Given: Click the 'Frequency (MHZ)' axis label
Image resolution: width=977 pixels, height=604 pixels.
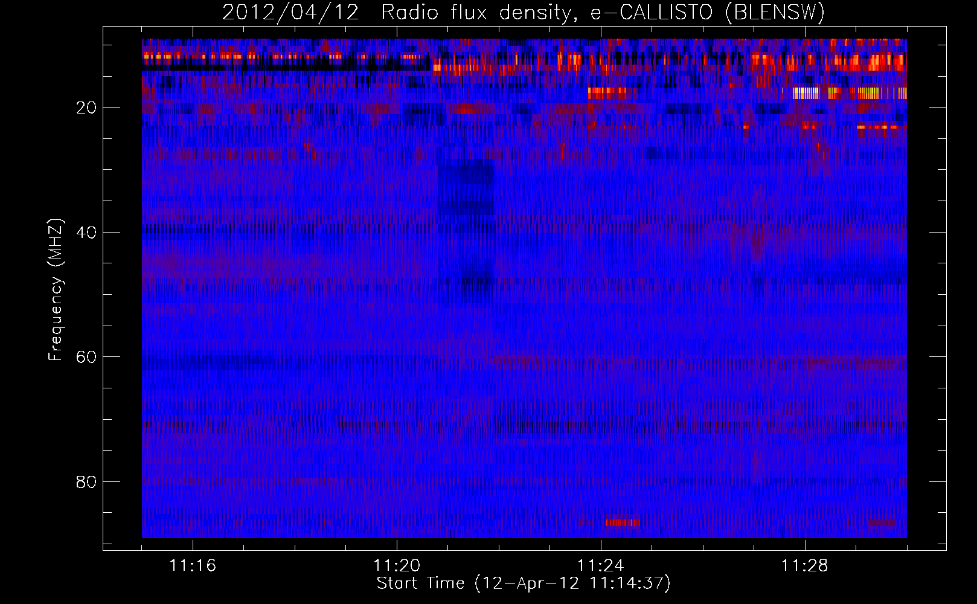Looking at the screenshot, I should tap(56, 290).
